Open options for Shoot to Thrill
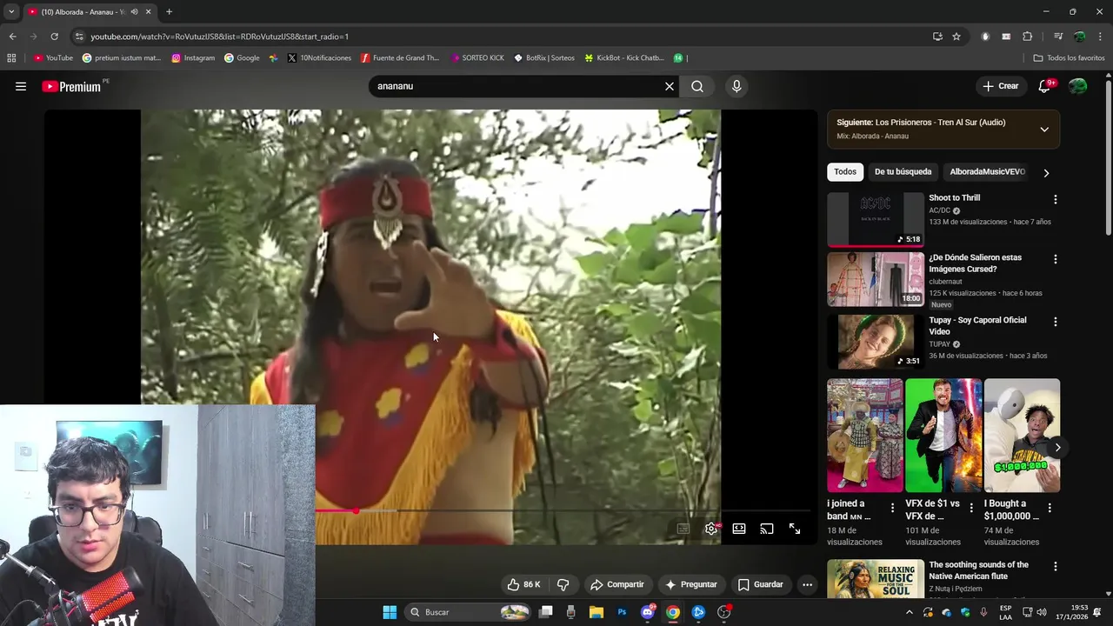This screenshot has width=1113, height=626. pyautogui.click(x=1056, y=199)
